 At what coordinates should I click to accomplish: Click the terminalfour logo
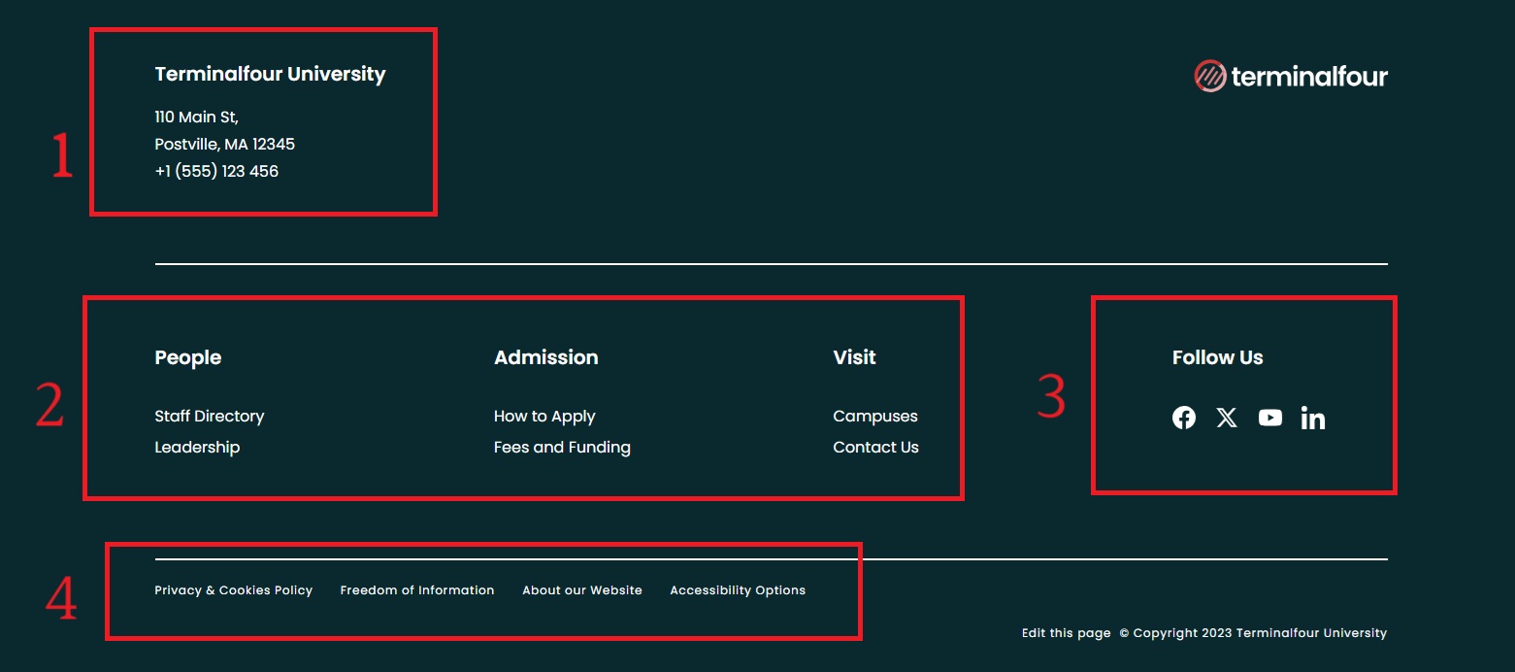(1291, 76)
